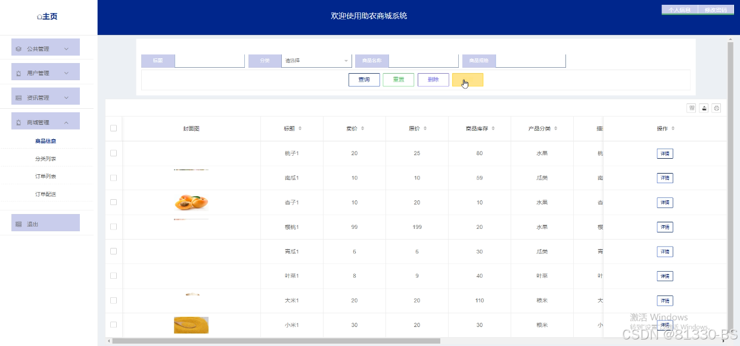Click the 重置 reset button
The height and width of the screenshot is (346, 740).
coord(399,80)
